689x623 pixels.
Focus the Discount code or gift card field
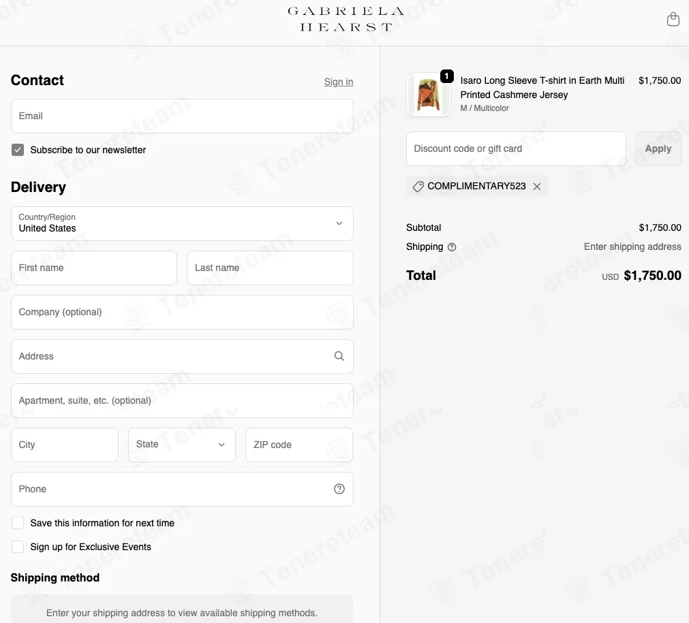pos(516,149)
